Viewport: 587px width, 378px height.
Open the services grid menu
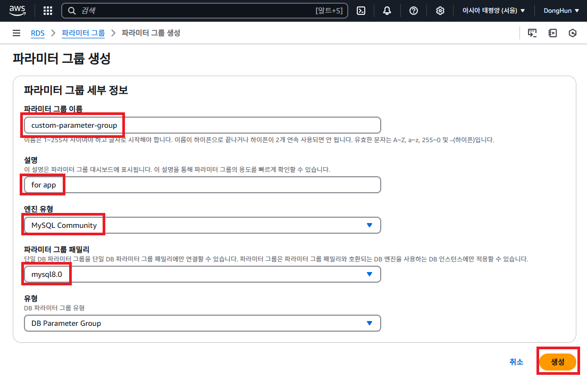48,11
